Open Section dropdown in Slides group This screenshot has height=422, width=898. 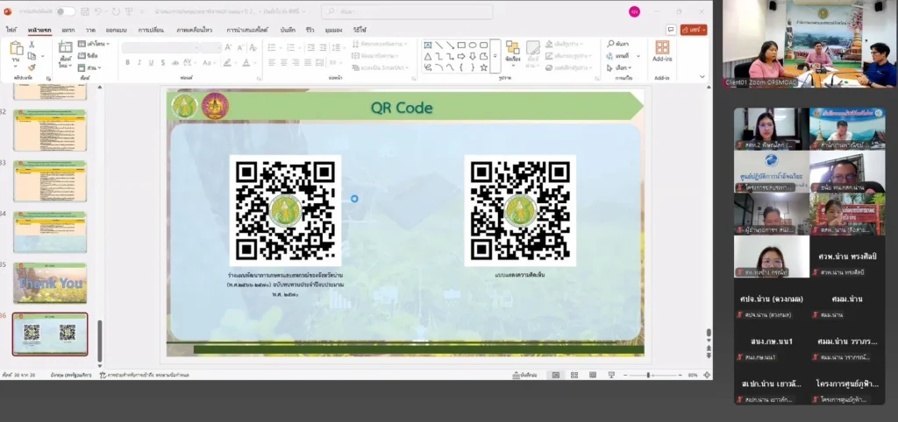click(x=90, y=67)
